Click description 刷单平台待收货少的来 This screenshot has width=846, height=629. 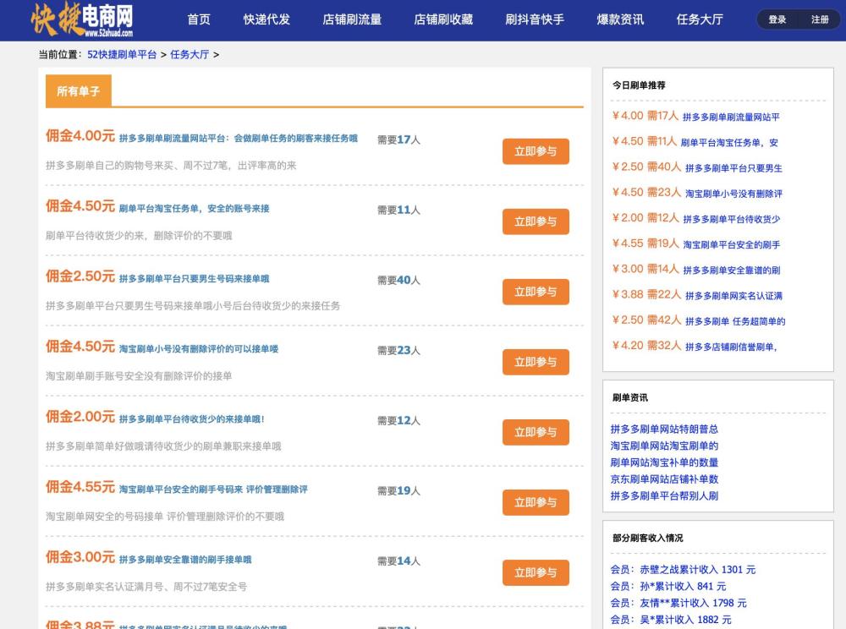pos(139,236)
